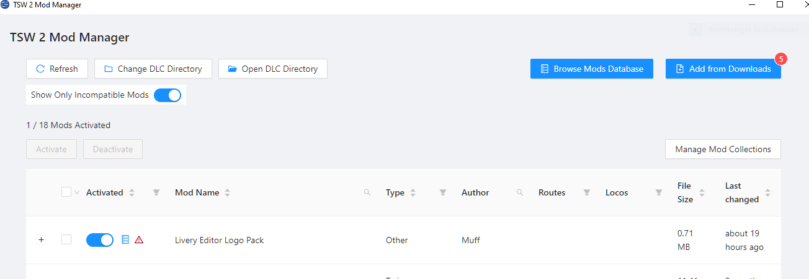Click the author name Muff
The width and height of the screenshot is (809, 279).
[471, 240]
